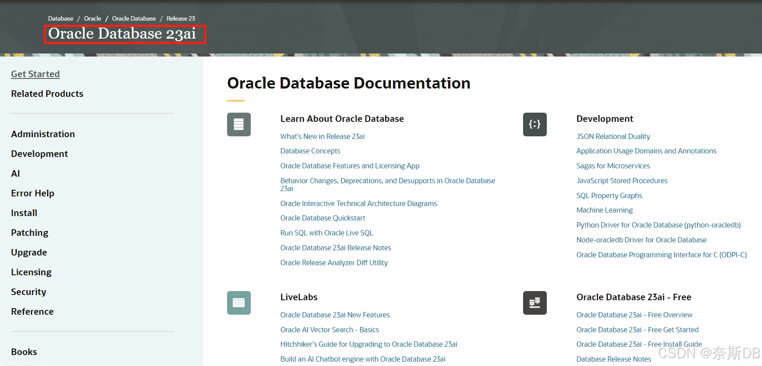
Task: Click the Learn About Oracle Database heading
Action: pos(342,119)
